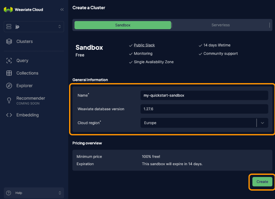Open Collections in the sidebar
The height and width of the screenshot is (199, 275).
27,73
